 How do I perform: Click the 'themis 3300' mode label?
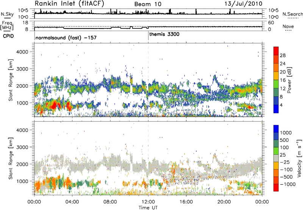coord(164,34)
